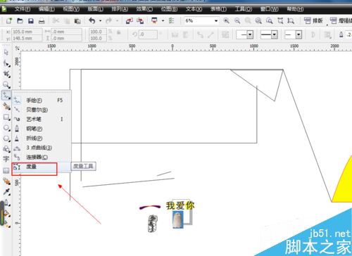Select the Rectangle tool in the toolbox
352x256 pixels.
(x=6, y=117)
